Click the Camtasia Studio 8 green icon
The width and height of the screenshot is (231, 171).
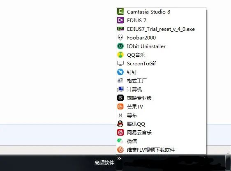[x=120, y=12]
